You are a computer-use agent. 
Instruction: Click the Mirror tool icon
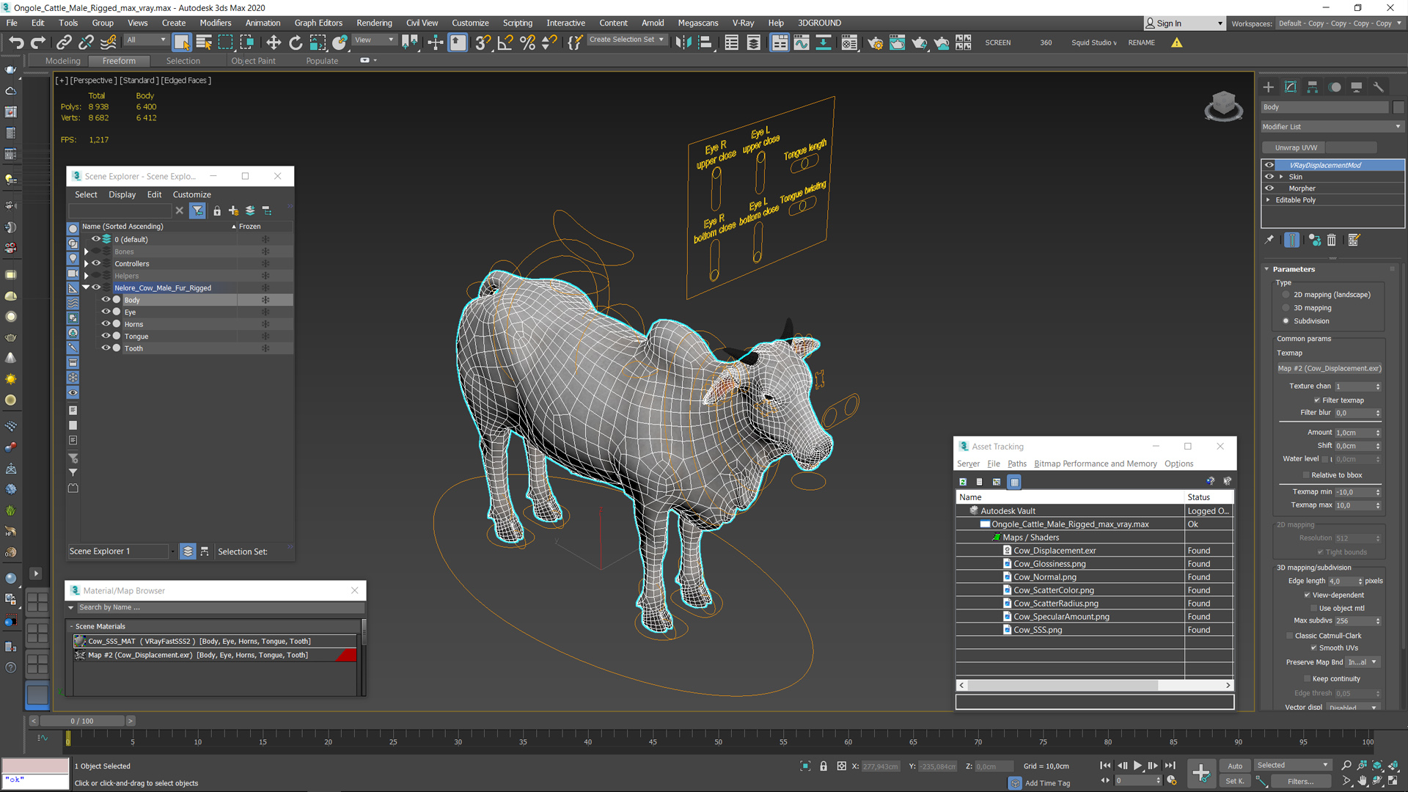pos(683,43)
